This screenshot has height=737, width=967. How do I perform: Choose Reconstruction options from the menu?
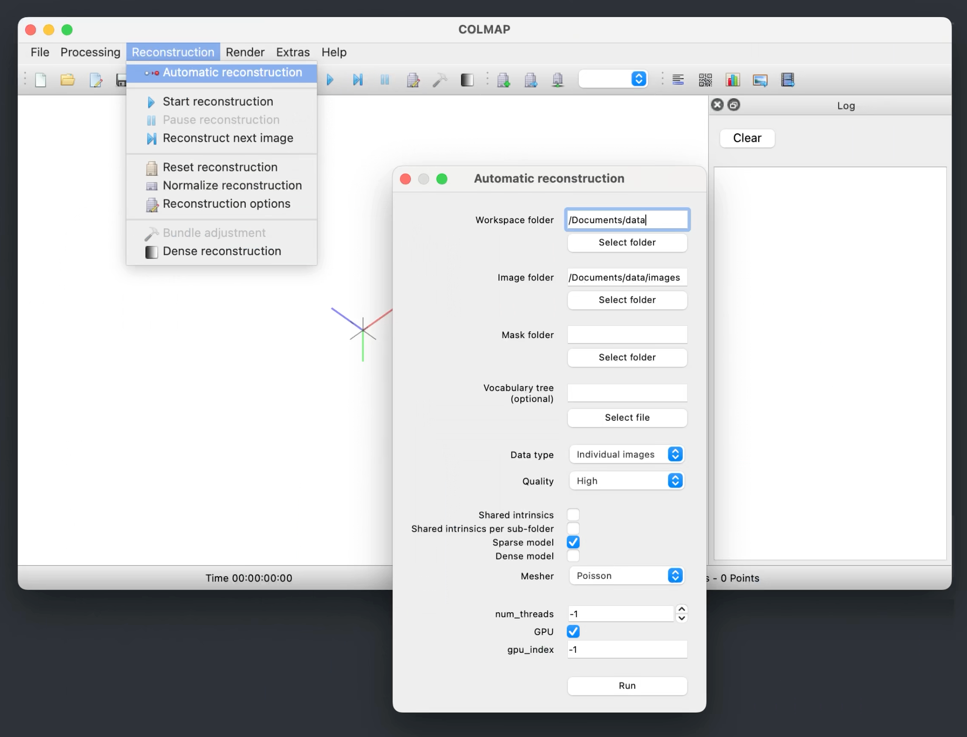[221, 204]
